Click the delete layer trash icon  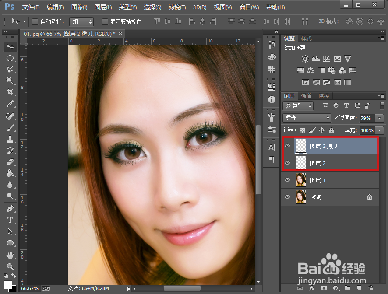pyautogui.click(x=370, y=288)
